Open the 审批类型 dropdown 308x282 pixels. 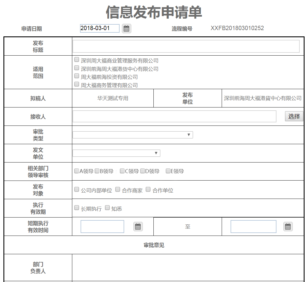[132, 134]
